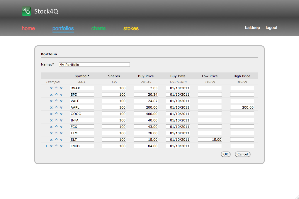This screenshot has height=199, width=299.
Task: Click the Stock4Q logo icon
Action: coord(26,11)
